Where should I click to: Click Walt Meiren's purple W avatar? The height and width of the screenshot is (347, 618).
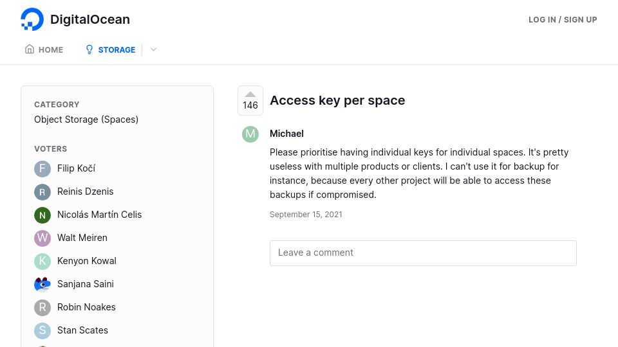pos(42,238)
